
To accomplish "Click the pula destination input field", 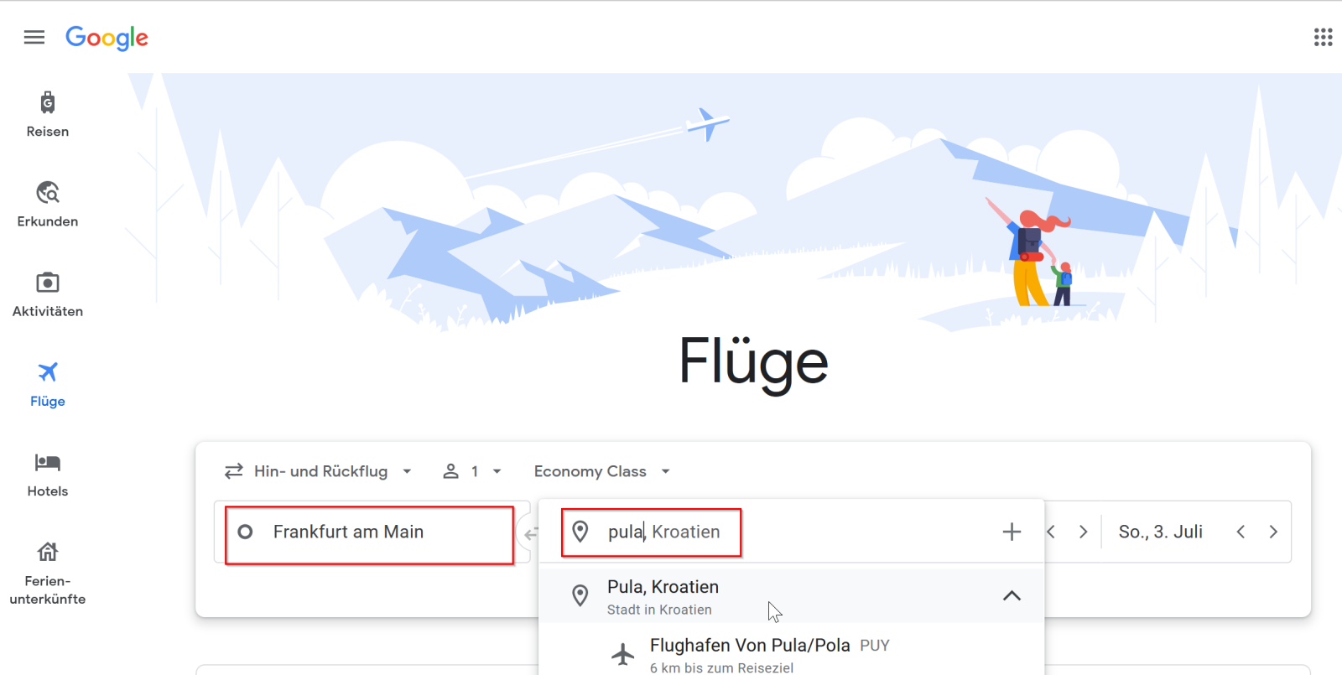I will coord(663,532).
